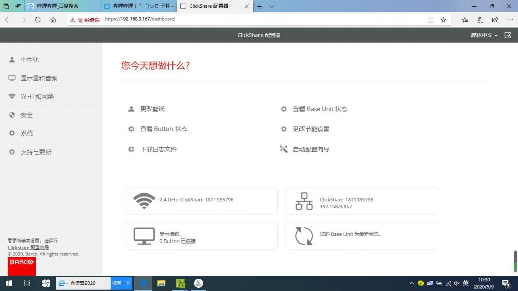The image size is (518, 291).
Task: Switch to the 哔哩哔哩_百度搜索 tab
Action: [62, 6]
